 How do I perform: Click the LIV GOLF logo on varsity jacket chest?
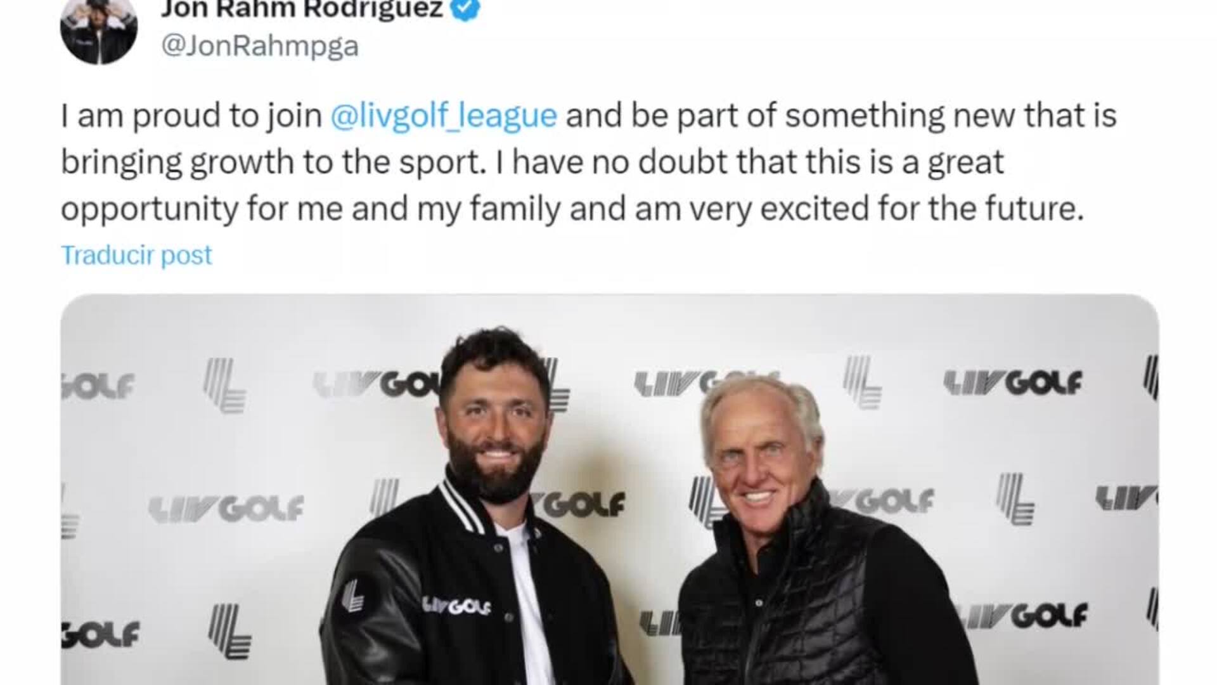point(456,606)
